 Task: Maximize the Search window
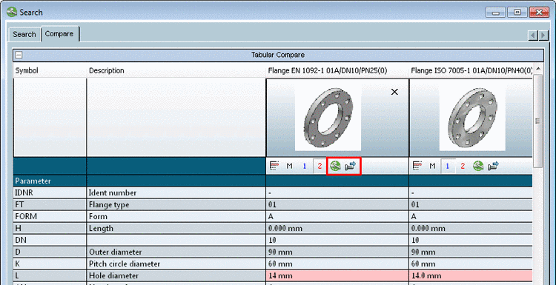[517, 13]
